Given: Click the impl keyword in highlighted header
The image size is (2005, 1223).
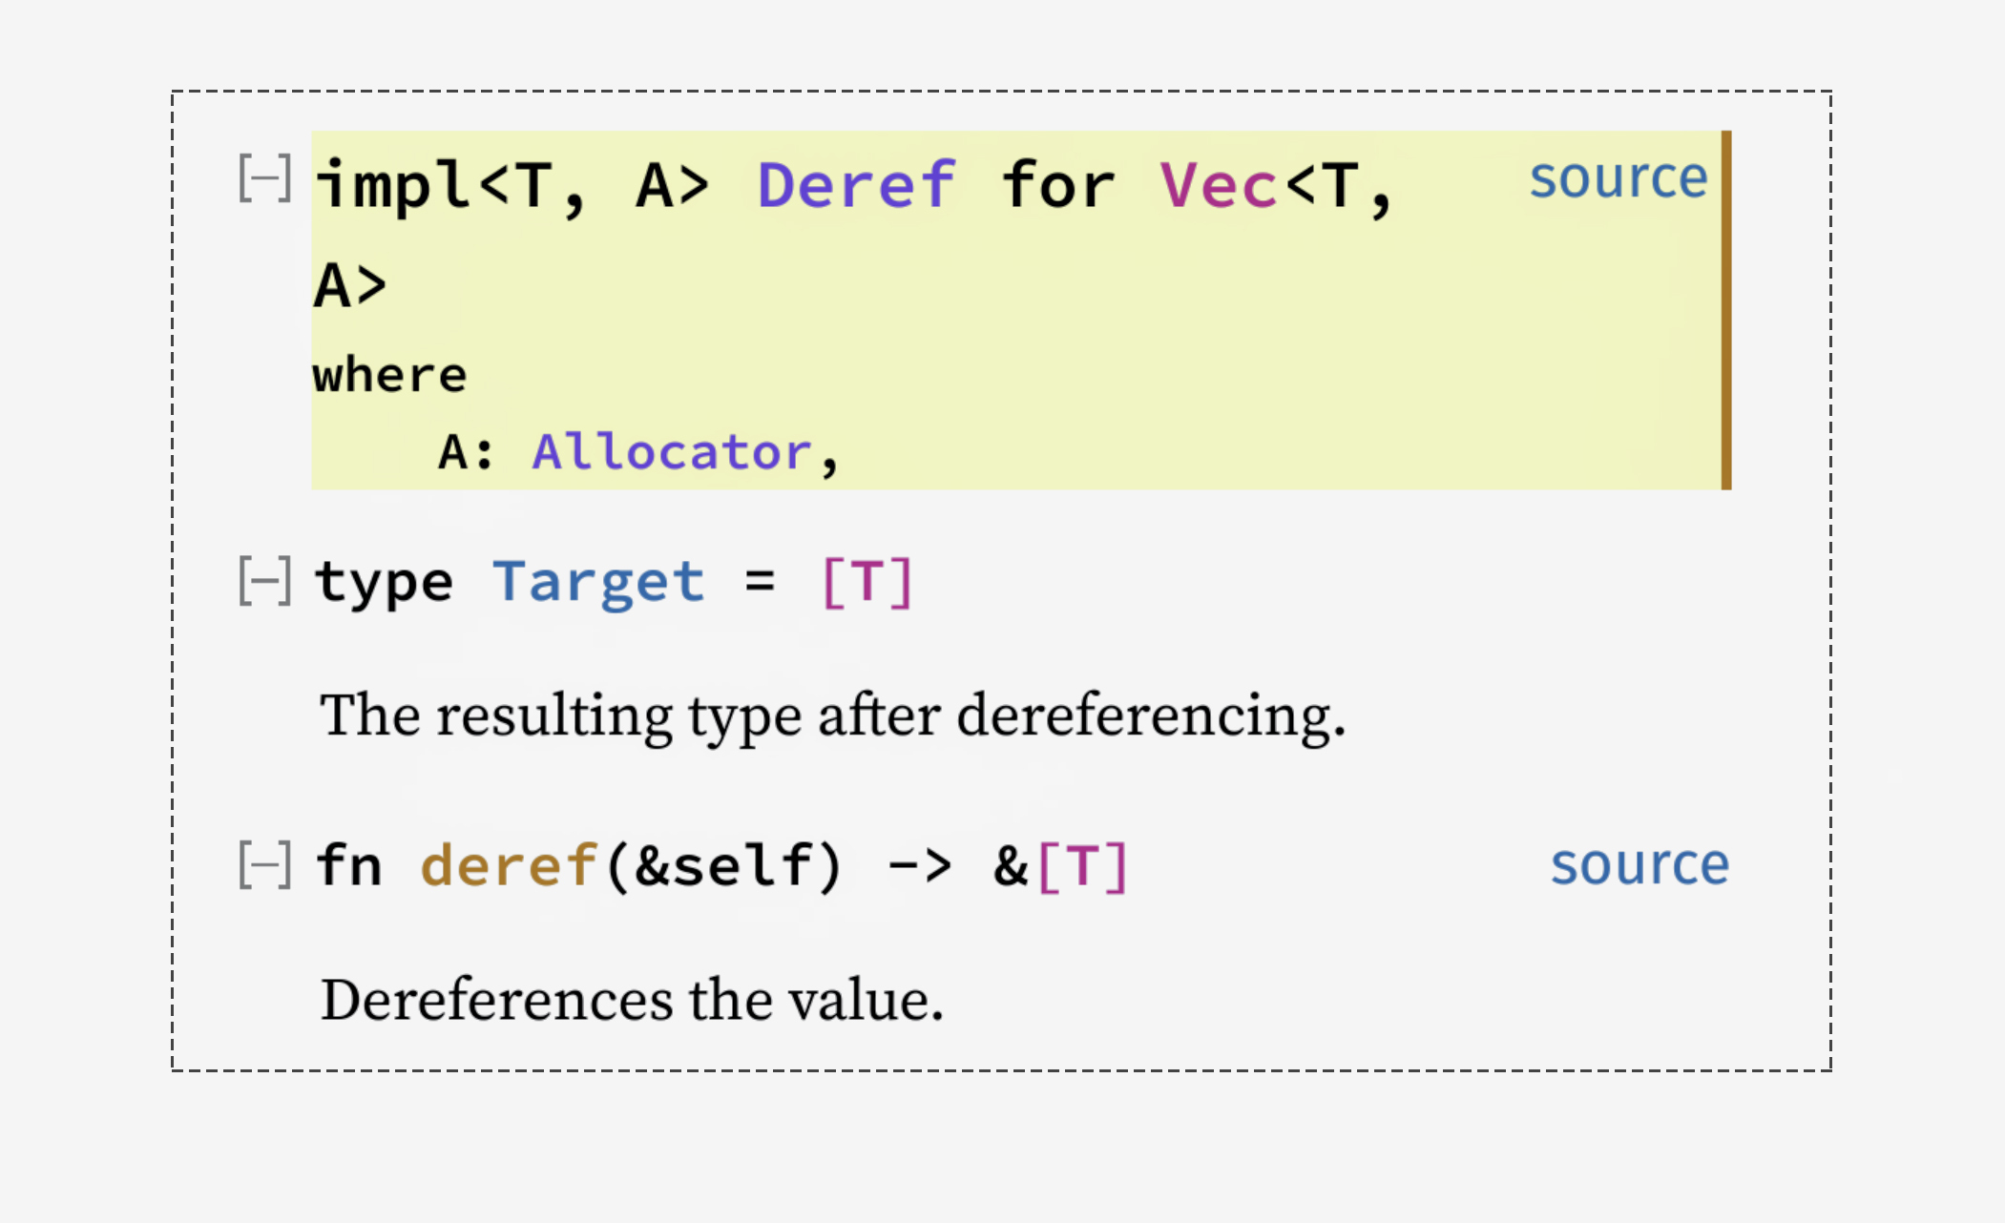Looking at the screenshot, I should pyautogui.click(x=393, y=184).
